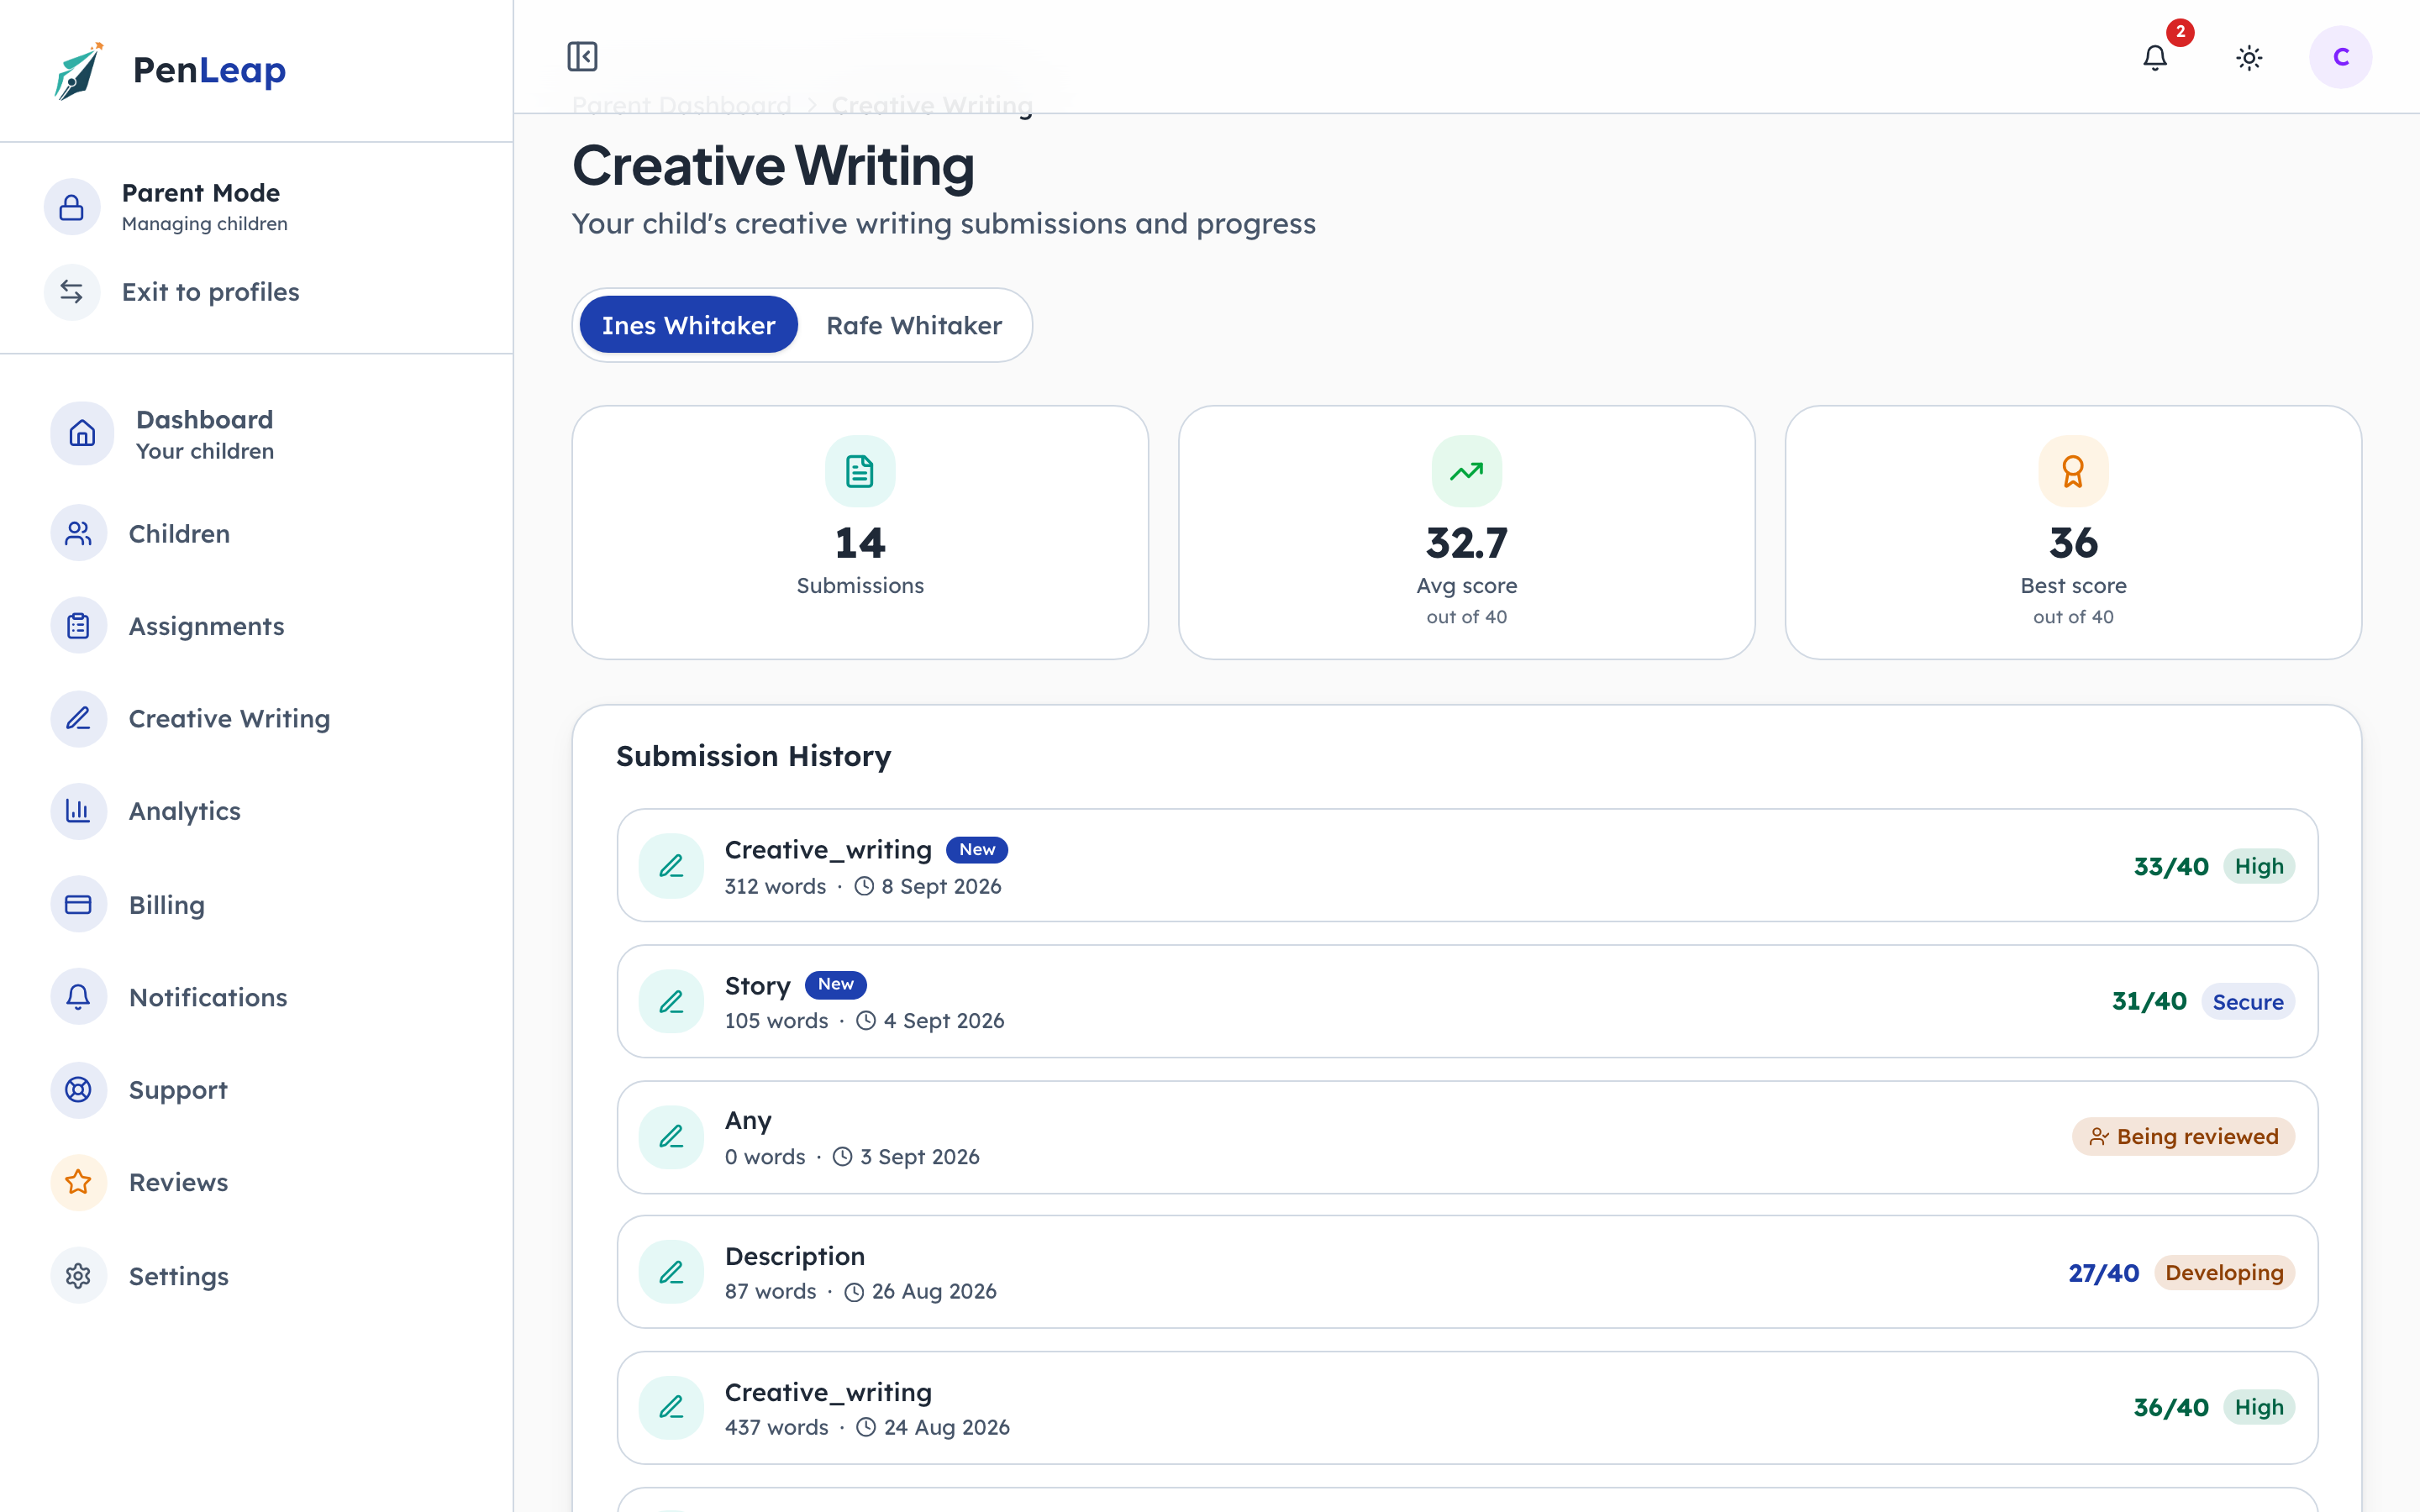Click the Submission History heading

[x=753, y=756]
